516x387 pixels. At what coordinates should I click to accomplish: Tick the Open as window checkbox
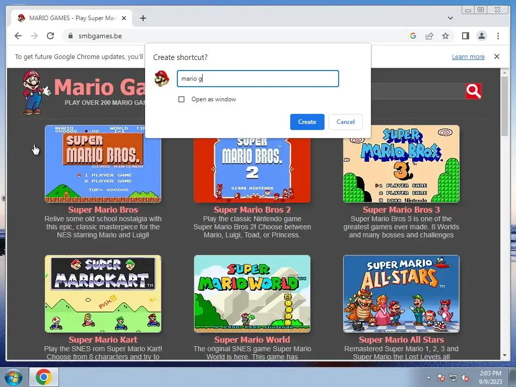(x=181, y=99)
